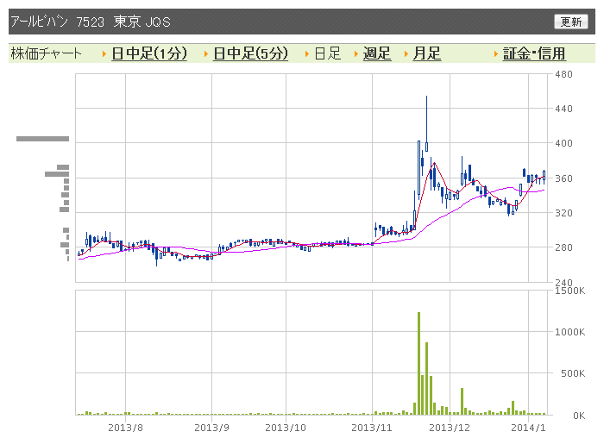Click the longest gray price-volume profile bar

pyautogui.click(x=43, y=139)
